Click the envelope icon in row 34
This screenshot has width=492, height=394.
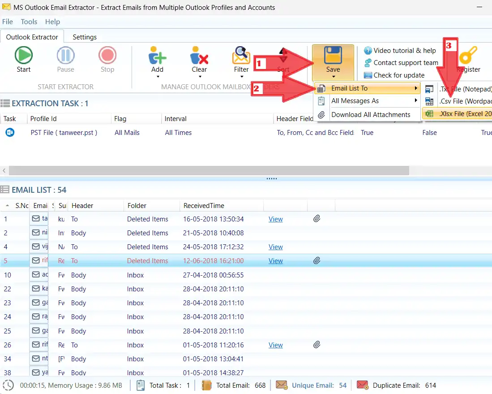[36, 358]
